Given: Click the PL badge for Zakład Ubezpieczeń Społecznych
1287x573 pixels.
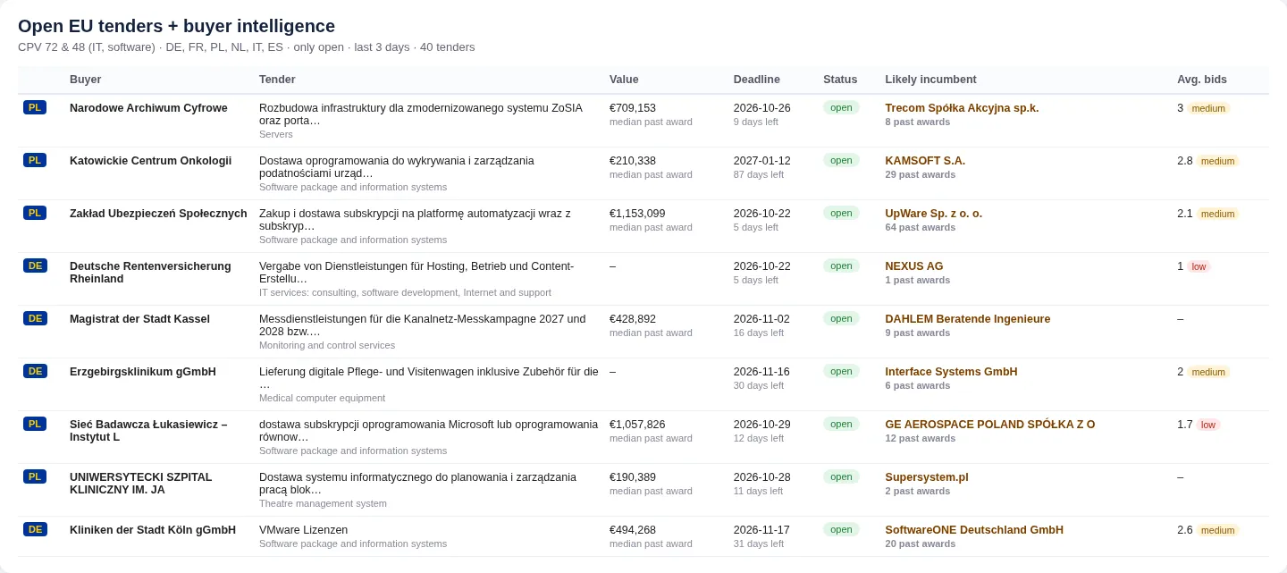Looking at the screenshot, I should tap(35, 213).
